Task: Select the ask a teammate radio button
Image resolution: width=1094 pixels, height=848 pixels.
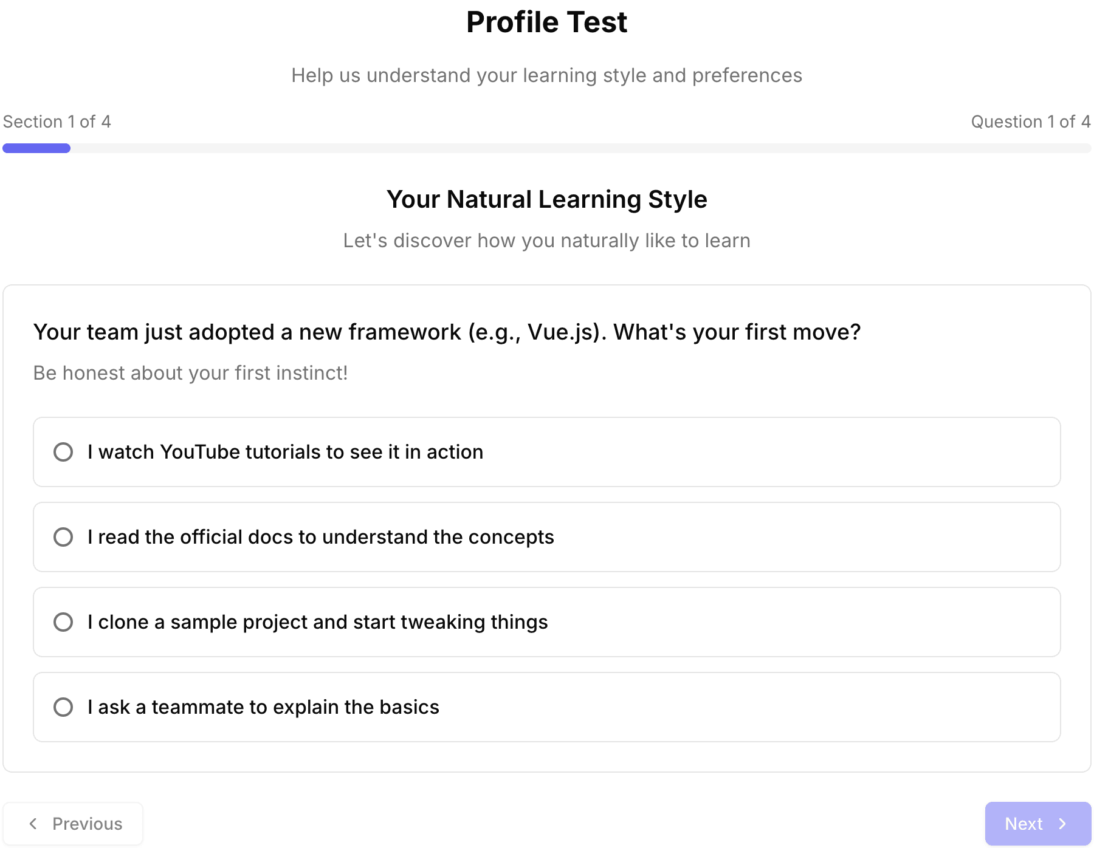Action: pos(63,707)
